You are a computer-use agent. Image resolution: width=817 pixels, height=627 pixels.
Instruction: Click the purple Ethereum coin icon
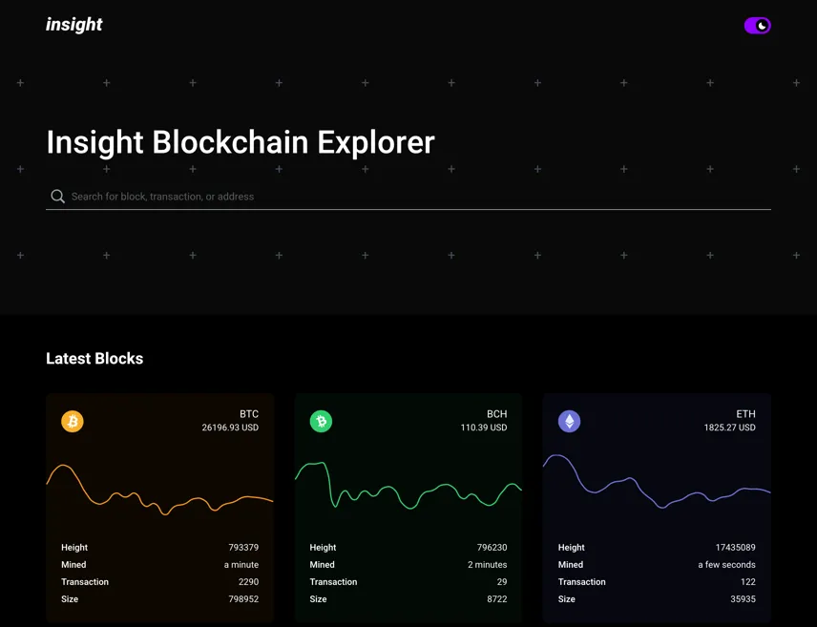pyautogui.click(x=570, y=421)
